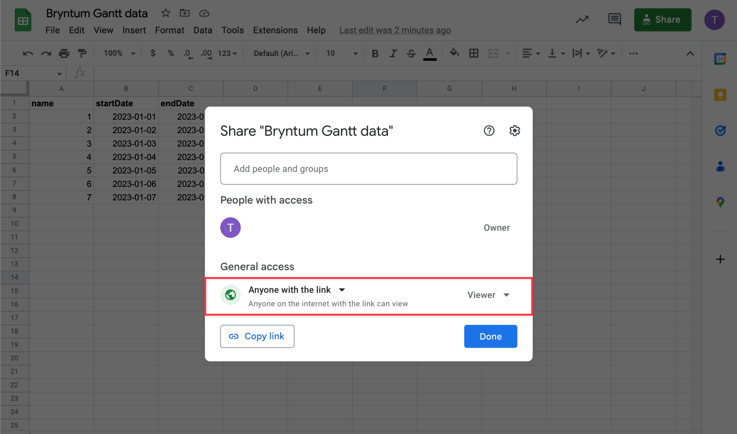The height and width of the screenshot is (434, 737).
Task: Open the View menu
Action: 103,30
